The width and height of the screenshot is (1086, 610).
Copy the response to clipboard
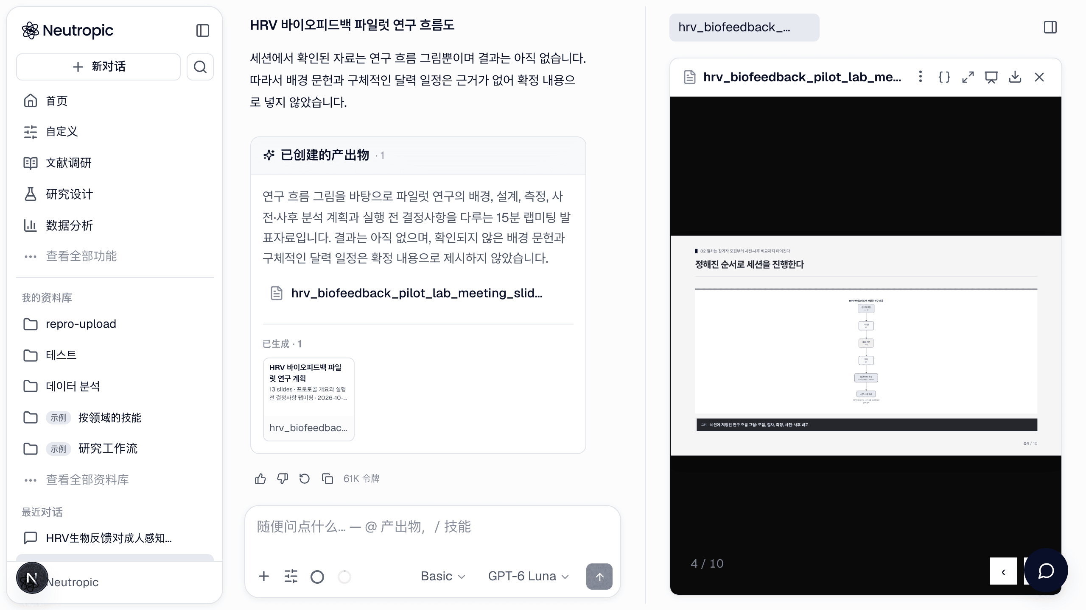(x=327, y=479)
